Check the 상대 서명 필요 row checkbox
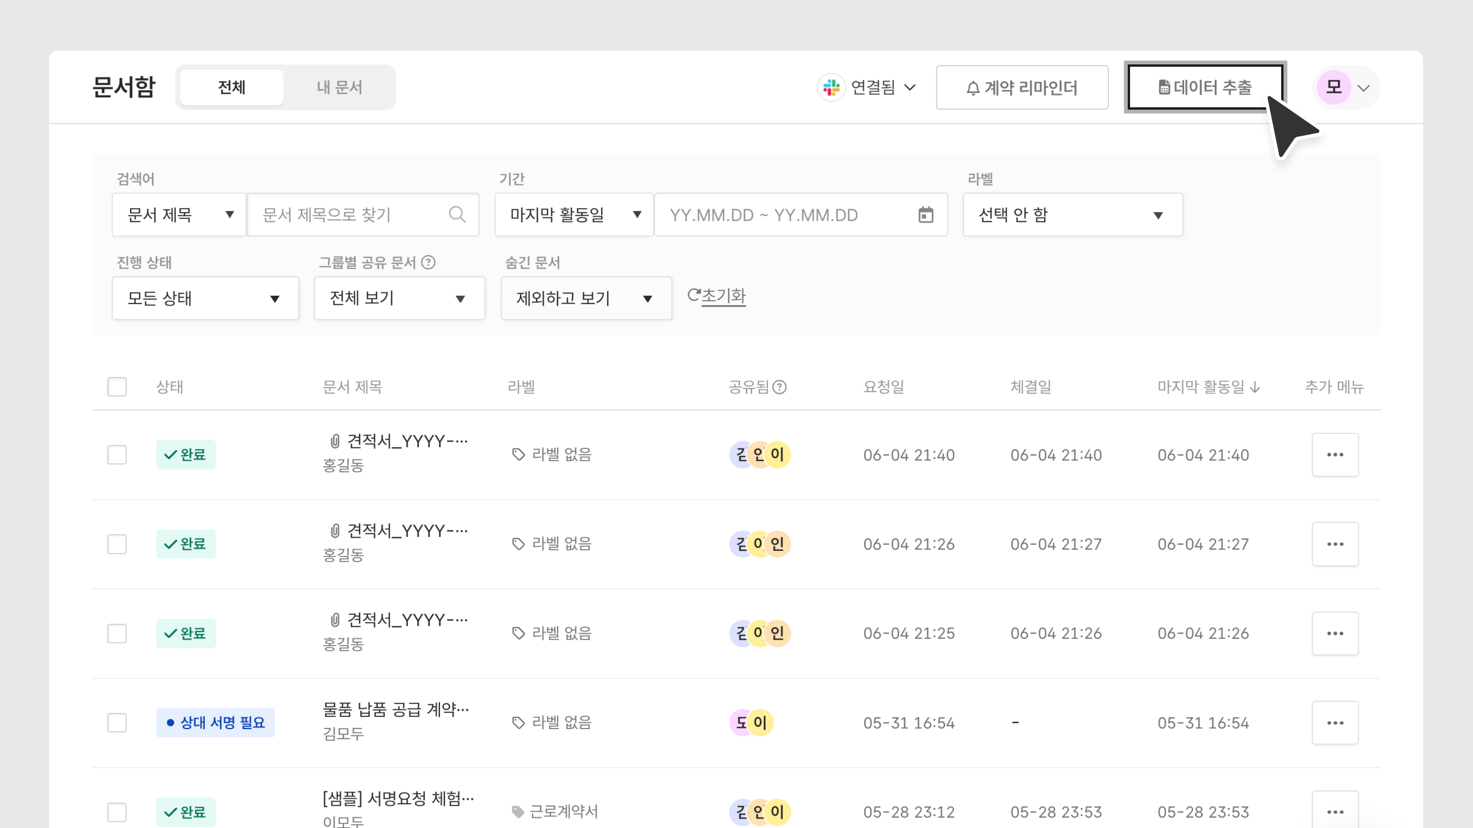The height and width of the screenshot is (828, 1473). coord(117,722)
